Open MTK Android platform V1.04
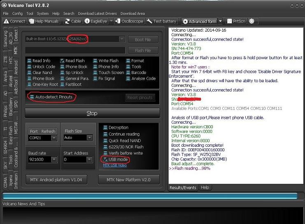Image resolution: width=305 pixels, height=224 pixels. pos(56,180)
